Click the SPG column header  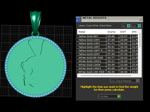pos(134,32)
